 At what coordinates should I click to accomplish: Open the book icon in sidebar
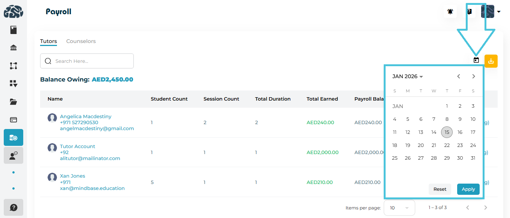pyautogui.click(x=13, y=30)
